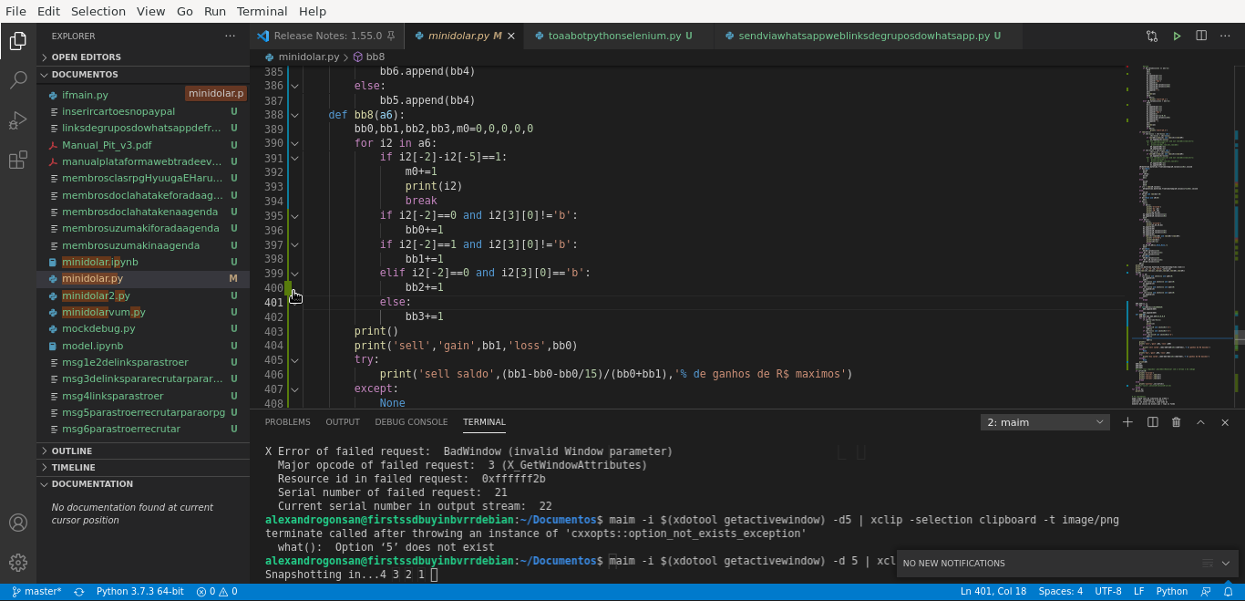Toggle the editor layout icon
The width and height of the screenshot is (1245, 601).
1151,422
